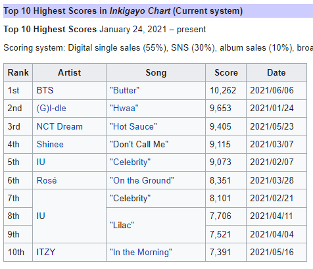This screenshot has width=313, height=269.
Task: Click the IU link in 5th row
Action: [41, 162]
